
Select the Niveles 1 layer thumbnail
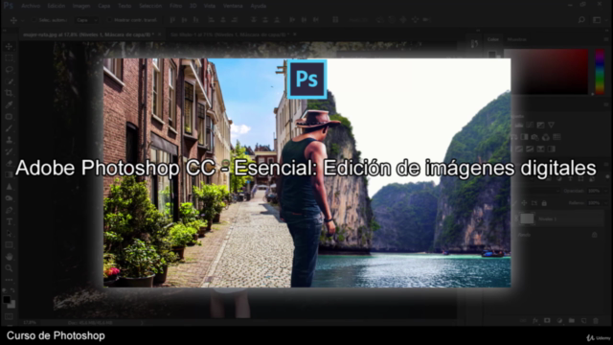(527, 218)
